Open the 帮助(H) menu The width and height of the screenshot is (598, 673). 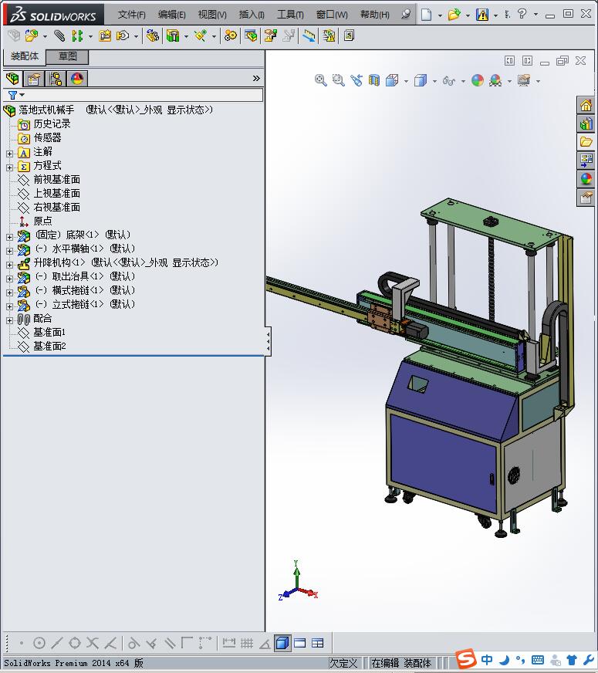coord(374,15)
